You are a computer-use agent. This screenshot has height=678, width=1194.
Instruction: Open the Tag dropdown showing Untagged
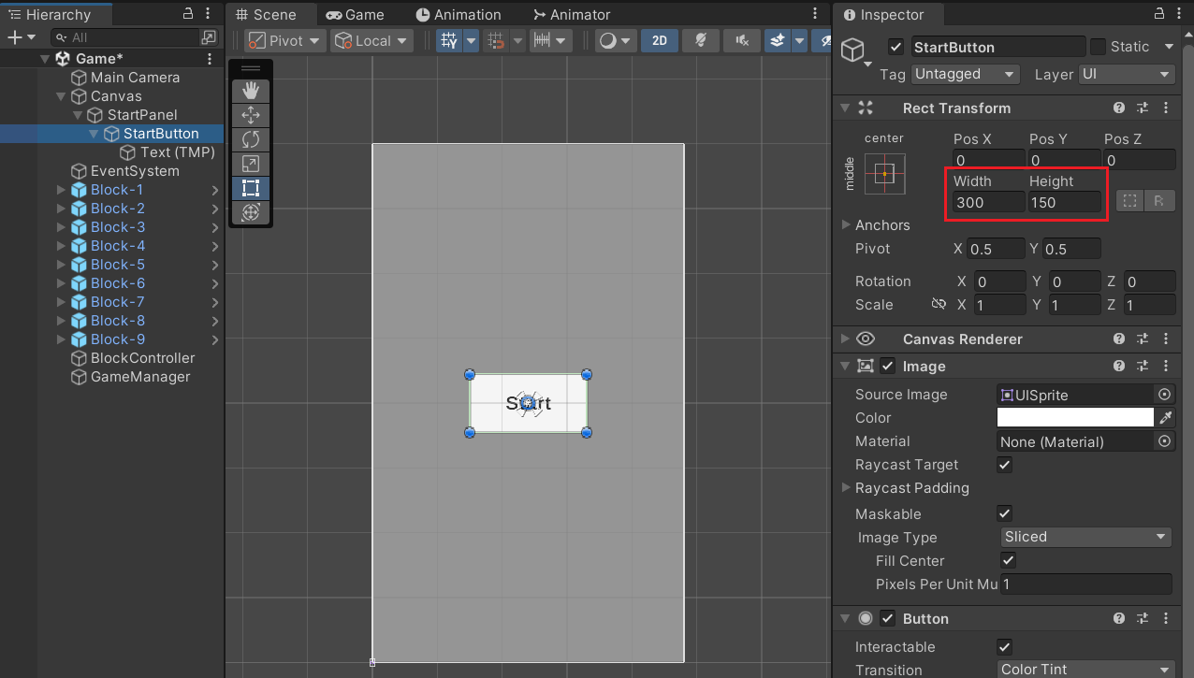pos(965,74)
